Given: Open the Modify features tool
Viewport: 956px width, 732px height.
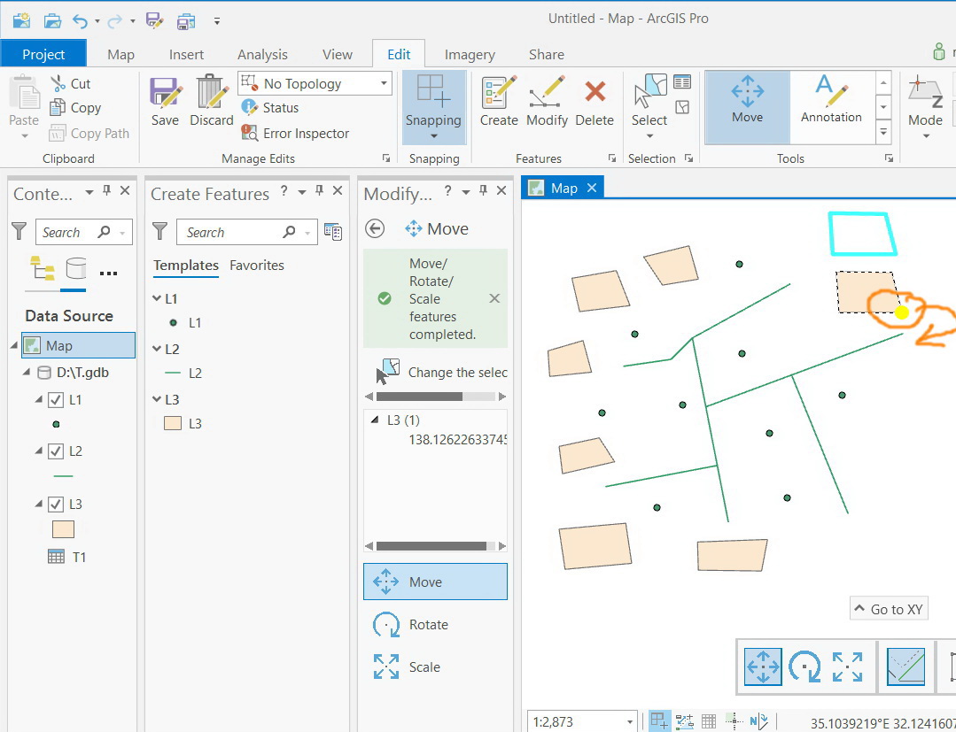Looking at the screenshot, I should (547, 100).
